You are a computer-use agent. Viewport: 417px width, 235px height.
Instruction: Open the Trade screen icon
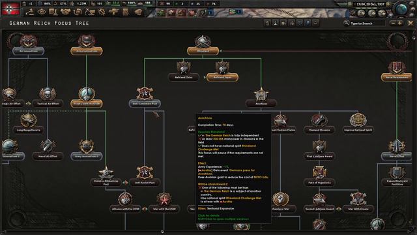coord(78,12)
